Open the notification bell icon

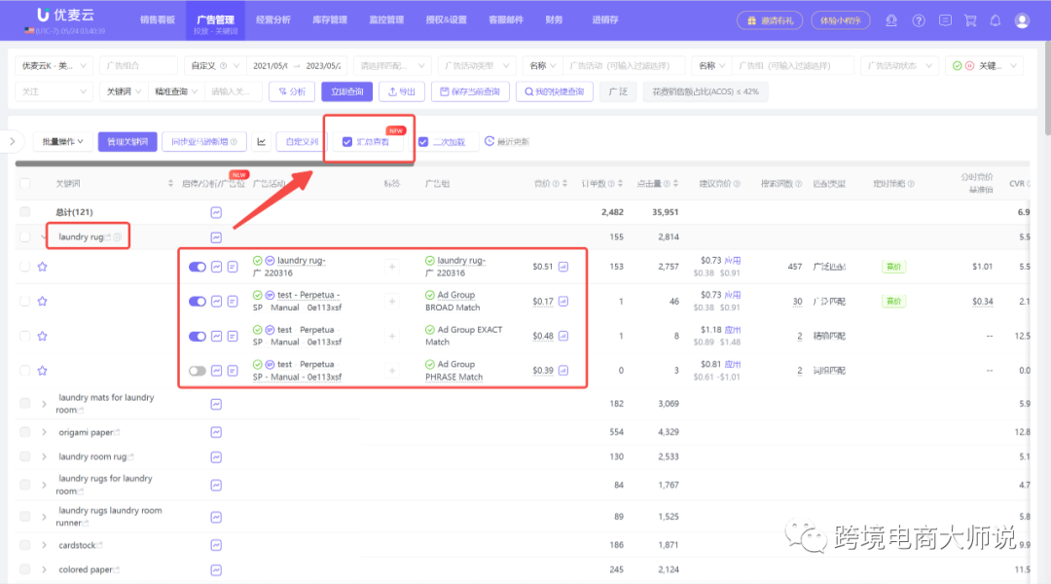tap(995, 19)
